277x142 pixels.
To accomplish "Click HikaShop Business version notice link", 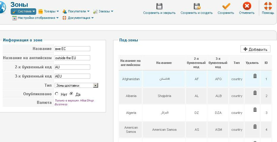I will click(x=74, y=102).
